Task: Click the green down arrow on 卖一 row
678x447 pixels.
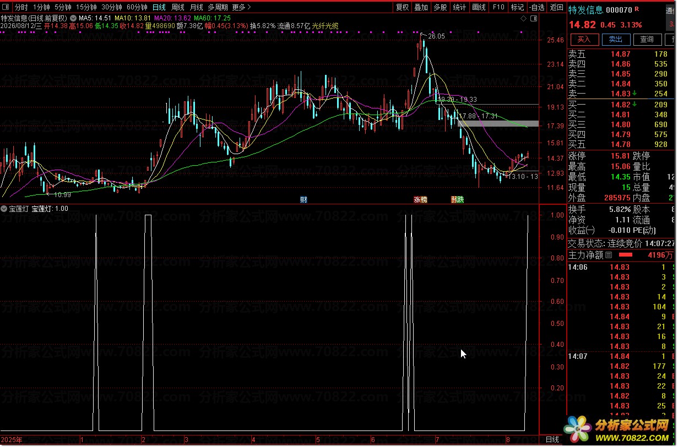Action: 634,94
